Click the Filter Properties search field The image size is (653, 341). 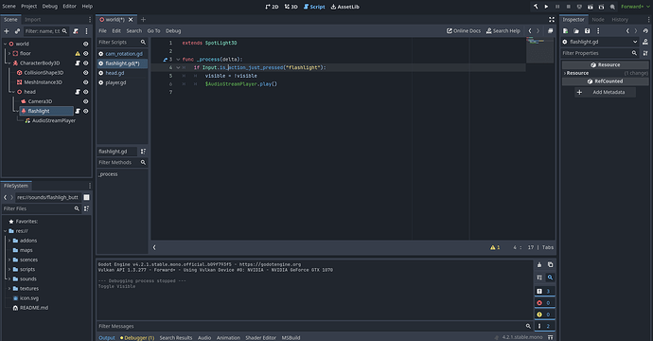click(596, 53)
